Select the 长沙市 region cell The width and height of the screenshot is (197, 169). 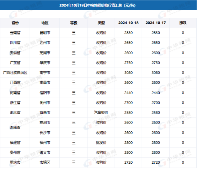click(x=45, y=133)
